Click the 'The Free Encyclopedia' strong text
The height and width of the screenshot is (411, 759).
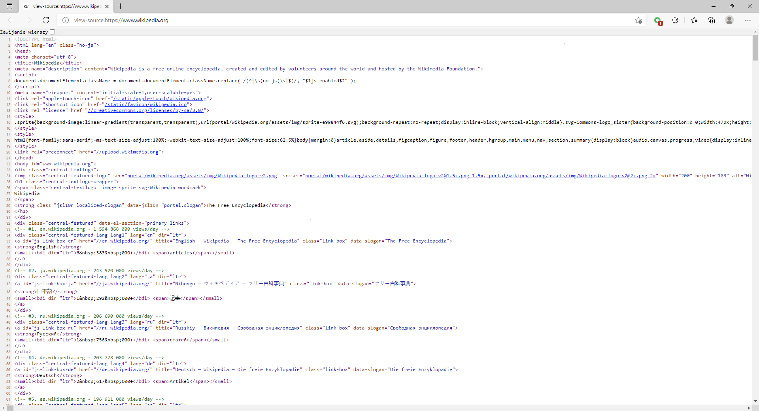point(236,205)
